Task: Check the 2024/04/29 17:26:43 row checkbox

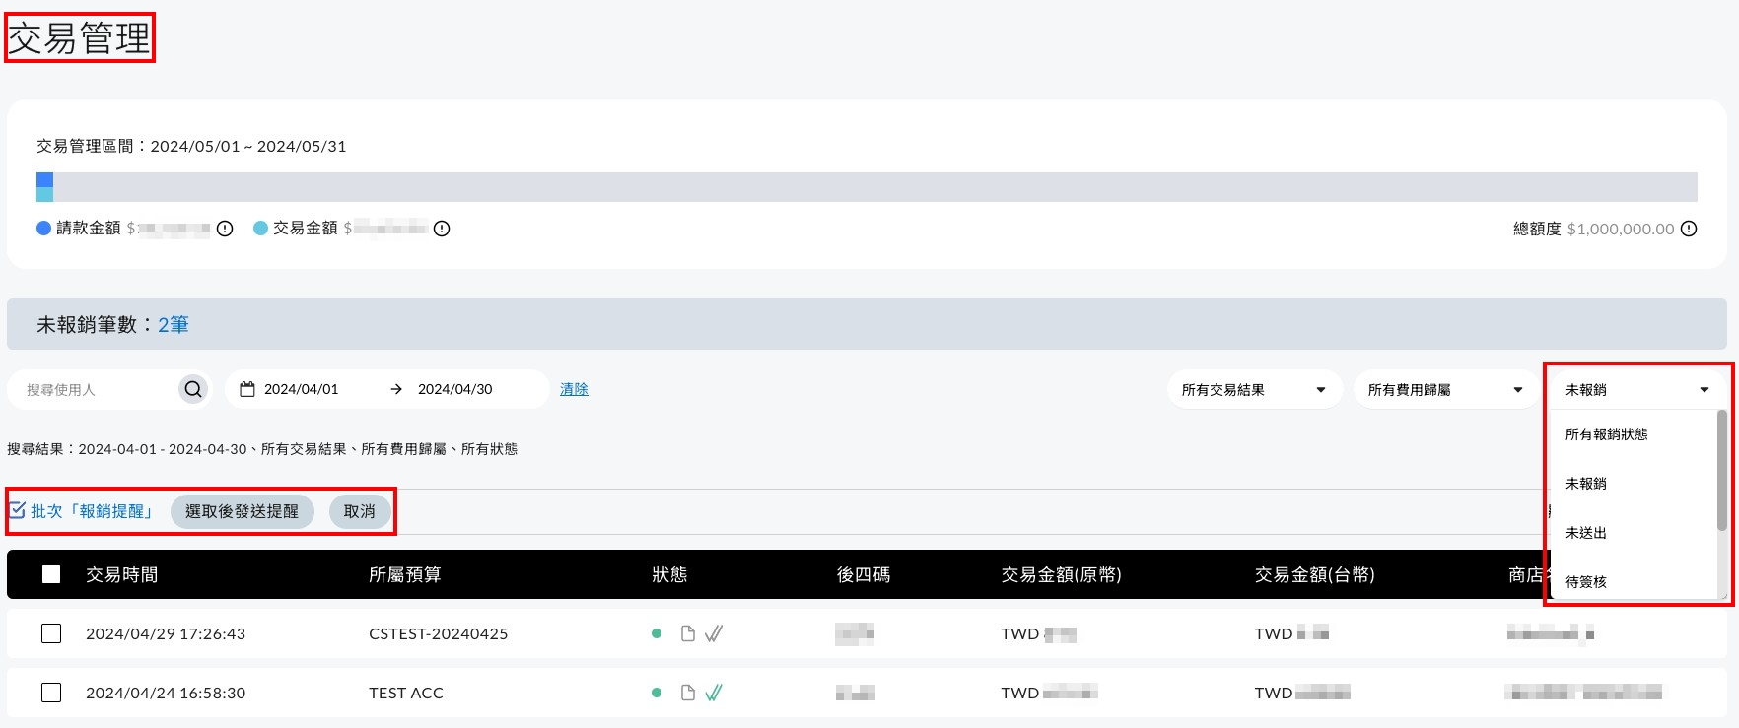Action: [51, 633]
